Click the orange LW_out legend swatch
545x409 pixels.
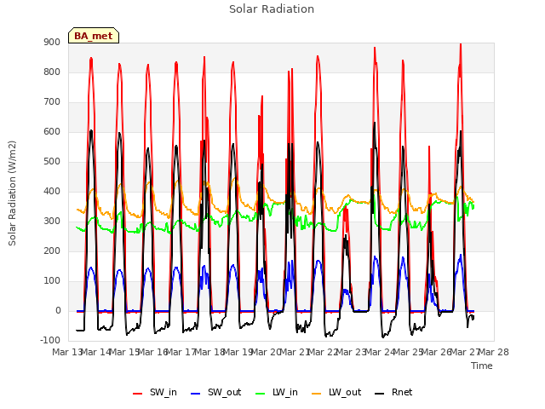tap(317, 394)
